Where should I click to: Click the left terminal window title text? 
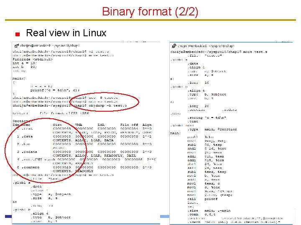[50, 46]
